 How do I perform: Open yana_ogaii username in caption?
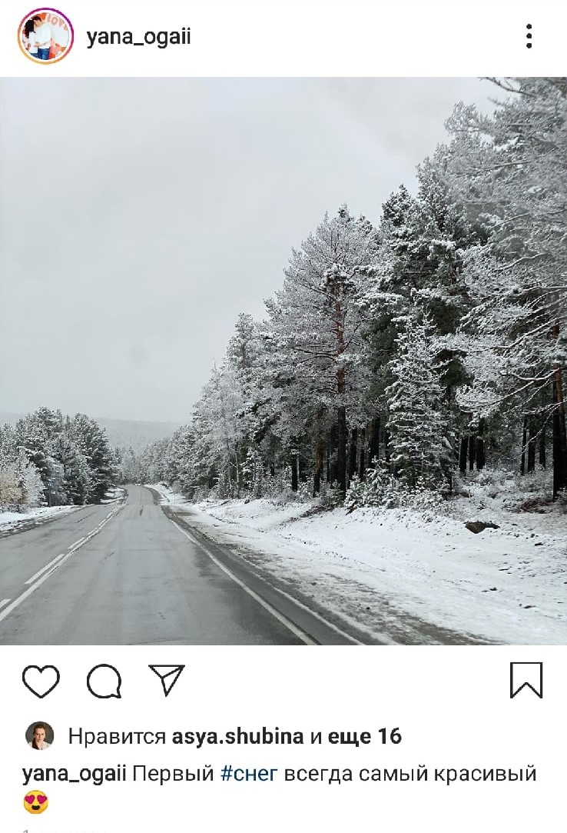(75, 774)
